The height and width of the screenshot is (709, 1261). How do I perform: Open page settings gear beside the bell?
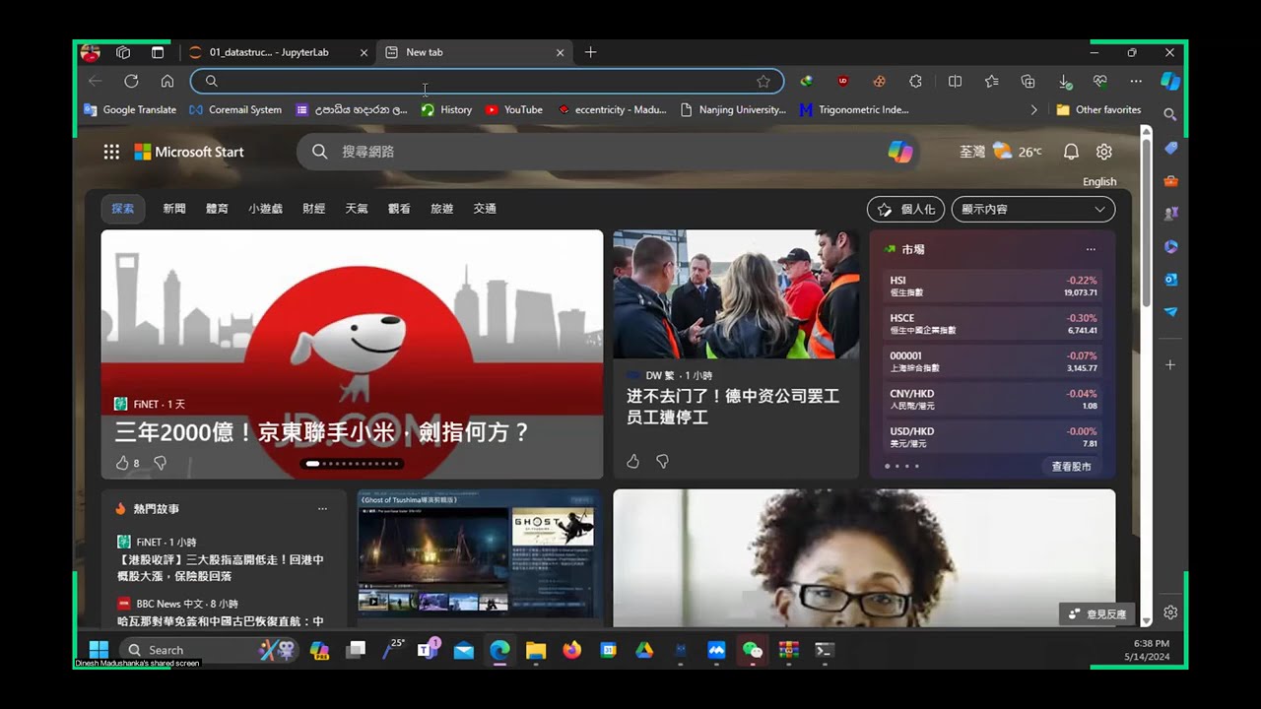click(x=1104, y=152)
